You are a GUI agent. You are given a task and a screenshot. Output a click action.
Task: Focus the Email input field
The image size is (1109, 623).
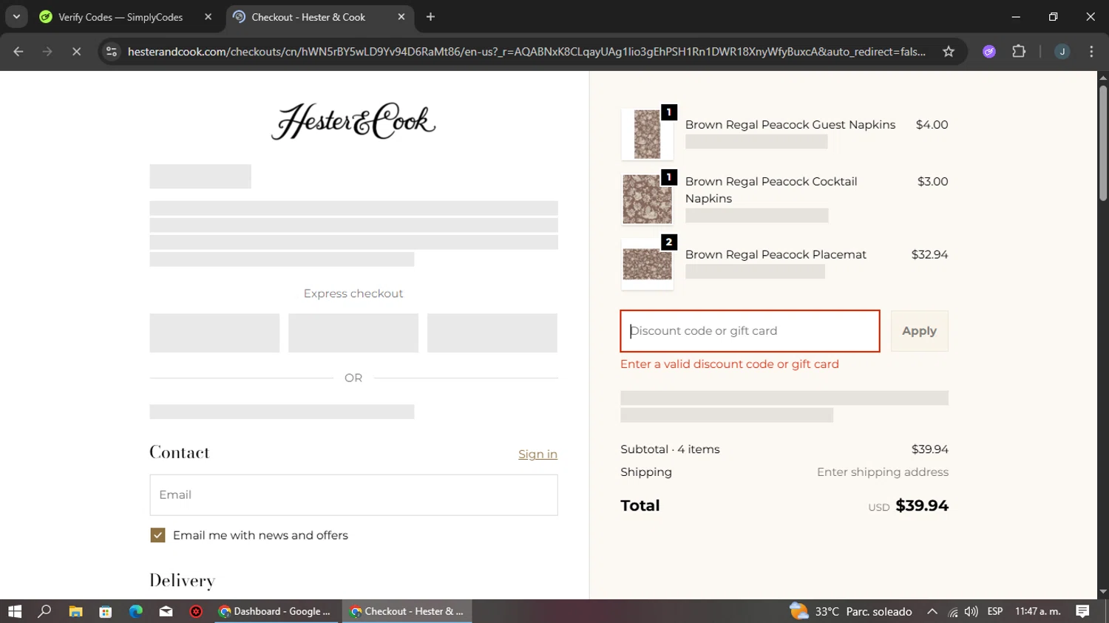353,495
